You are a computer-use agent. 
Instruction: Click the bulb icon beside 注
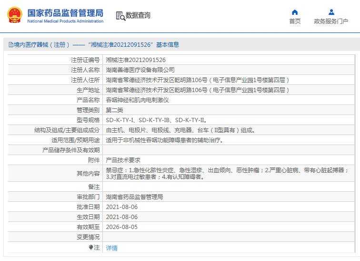coord(91,248)
